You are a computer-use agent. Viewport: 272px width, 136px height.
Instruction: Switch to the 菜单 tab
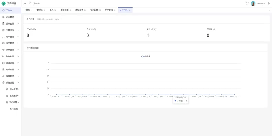click(x=28, y=10)
